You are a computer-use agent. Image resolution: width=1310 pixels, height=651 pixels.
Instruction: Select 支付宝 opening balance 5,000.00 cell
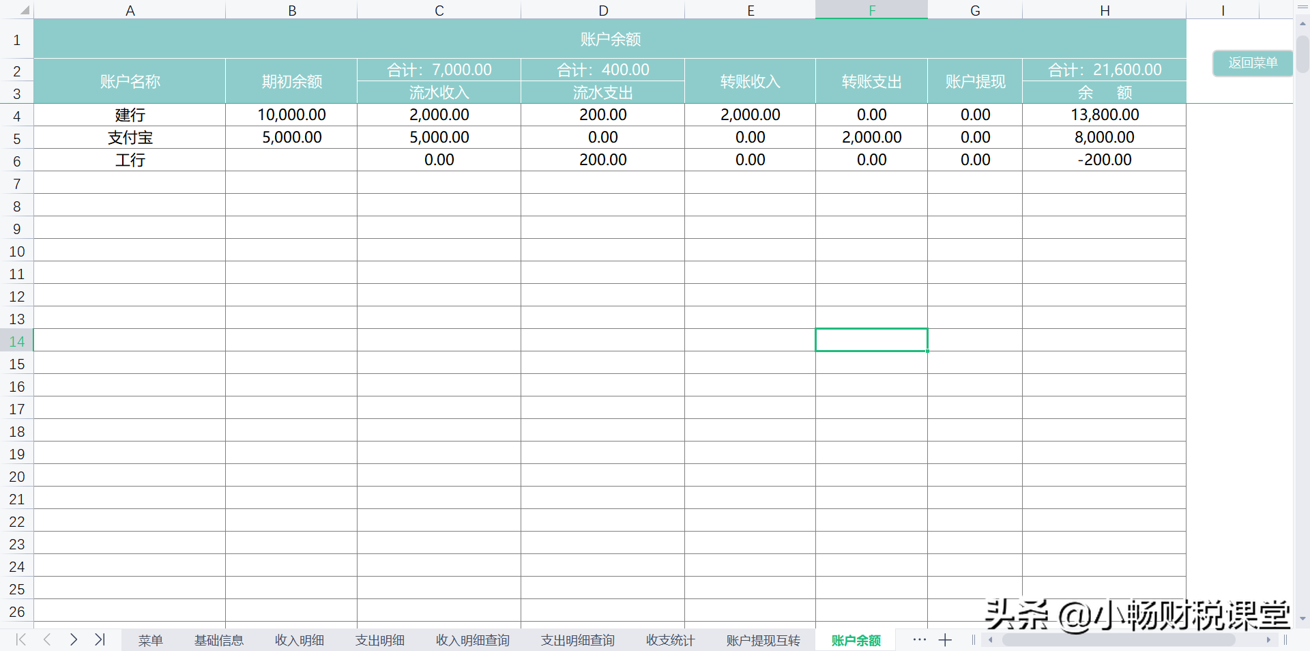coord(291,137)
